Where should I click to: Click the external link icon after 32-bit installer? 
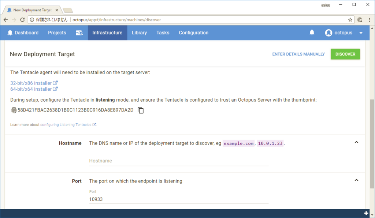click(55, 83)
